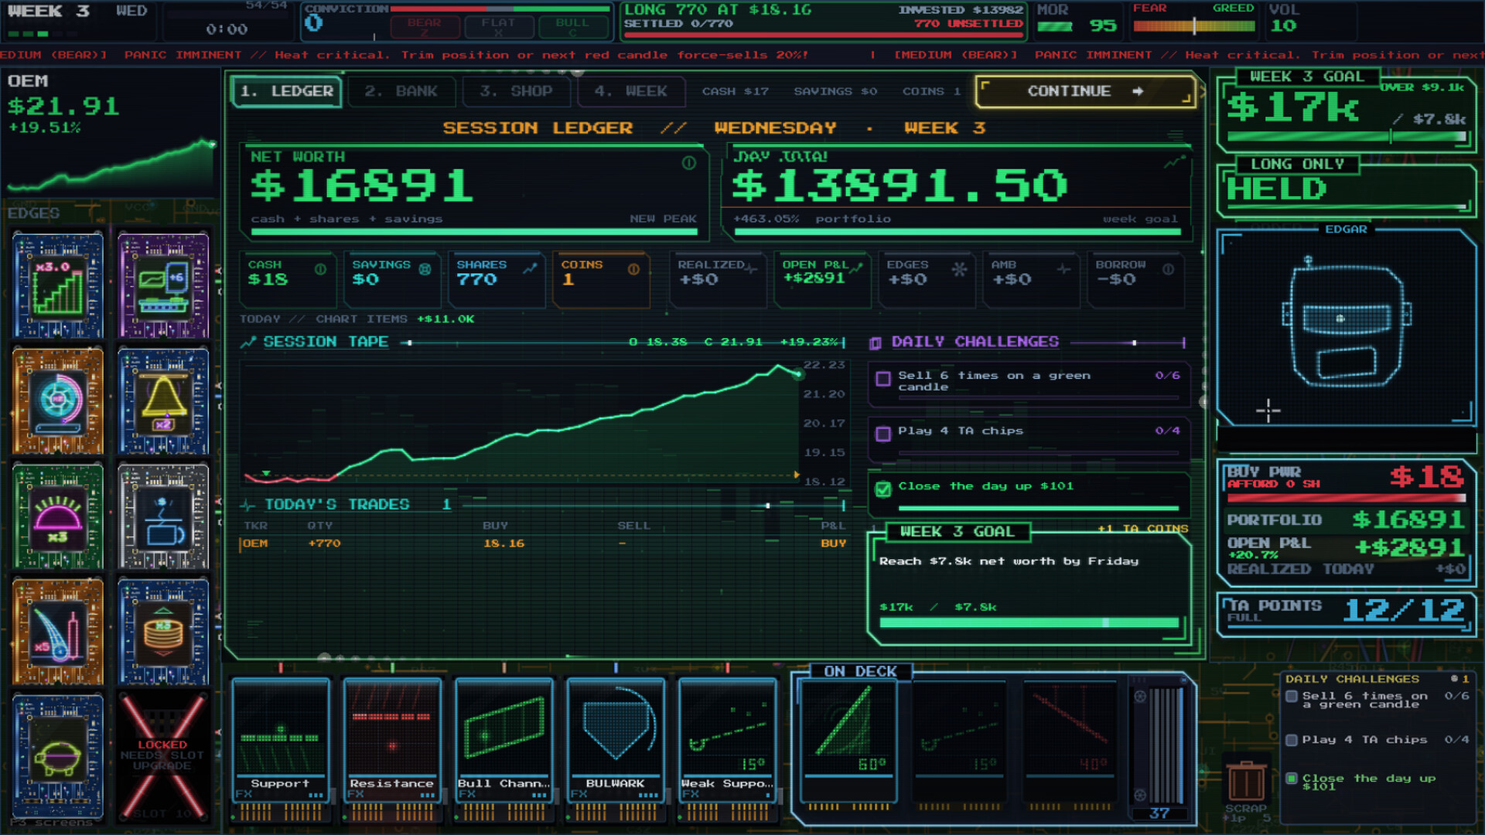The width and height of the screenshot is (1485, 835).
Task: Click the coin icon in Cash tile
Action: tap(320, 269)
